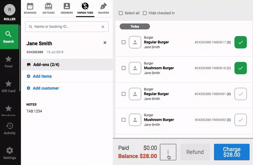The height and width of the screenshot is (165, 253).
Task: Click the plus icon beside Add customer
Action: coord(28,88)
